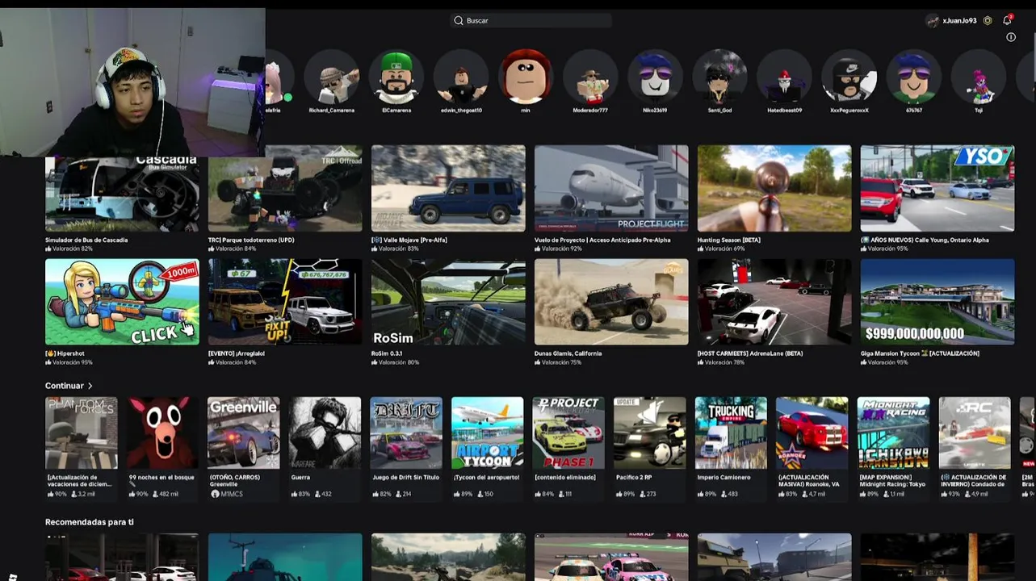This screenshot has width=1036, height=581.
Task: Open the [contenido eliminado] Project tile
Action: click(568, 433)
